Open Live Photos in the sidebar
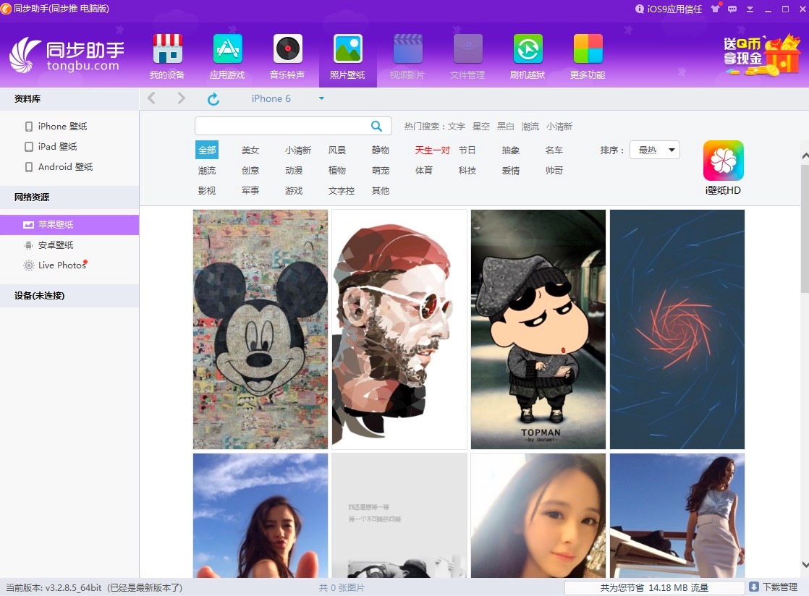The image size is (809, 596). (62, 265)
